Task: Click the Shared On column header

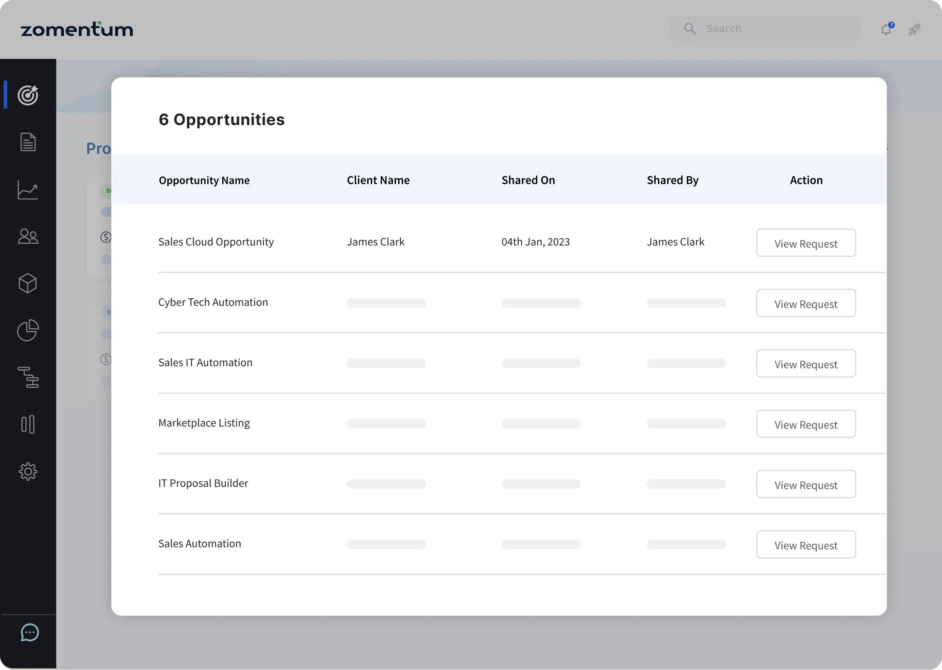Action: click(528, 180)
